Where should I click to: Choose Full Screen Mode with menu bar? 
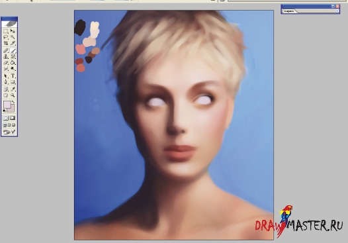(x=9, y=125)
